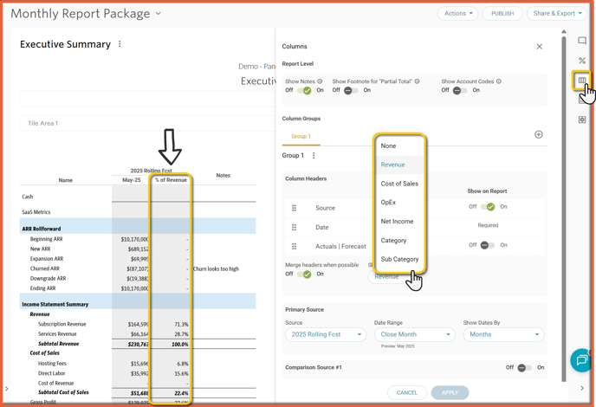
Task: Open the comments icon in right sidebar
Action: coord(582,41)
